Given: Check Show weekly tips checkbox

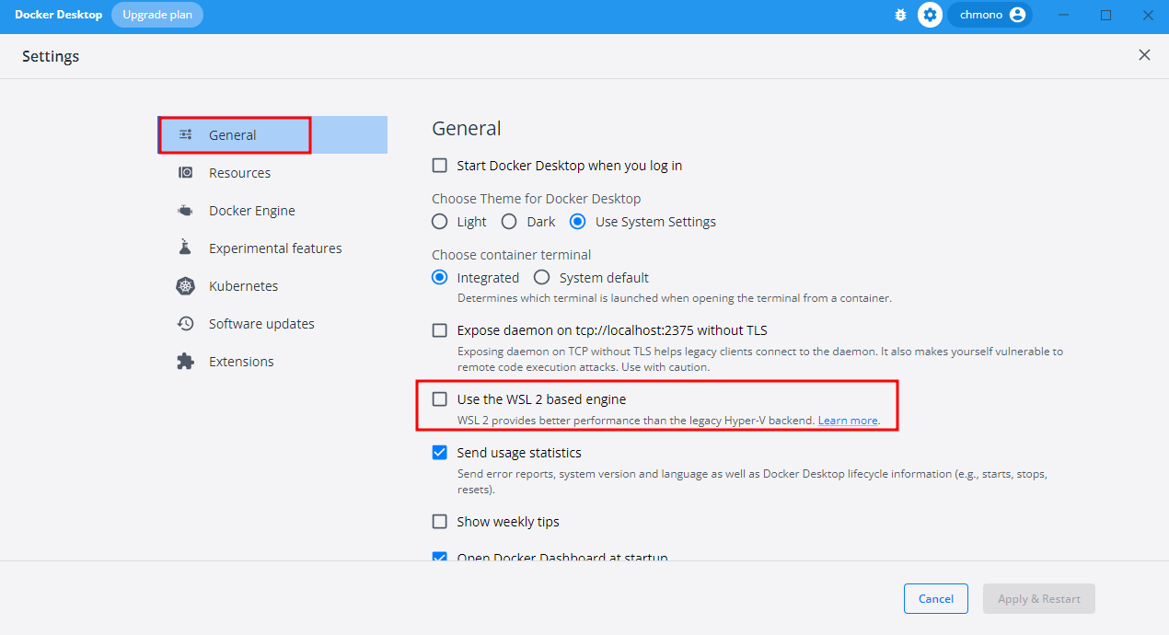Looking at the screenshot, I should (440, 522).
